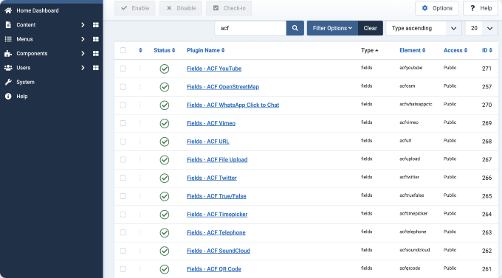This screenshot has width=502, height=278.
Task: Toggle status icon for ACF Twitter
Action: 165,178
